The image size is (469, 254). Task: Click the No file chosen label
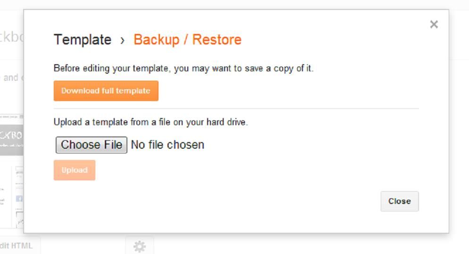[x=167, y=145]
